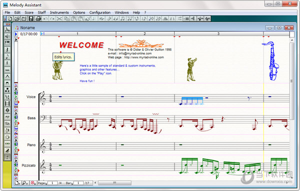Click the eraser icon in toolbar

[x=108, y=18]
